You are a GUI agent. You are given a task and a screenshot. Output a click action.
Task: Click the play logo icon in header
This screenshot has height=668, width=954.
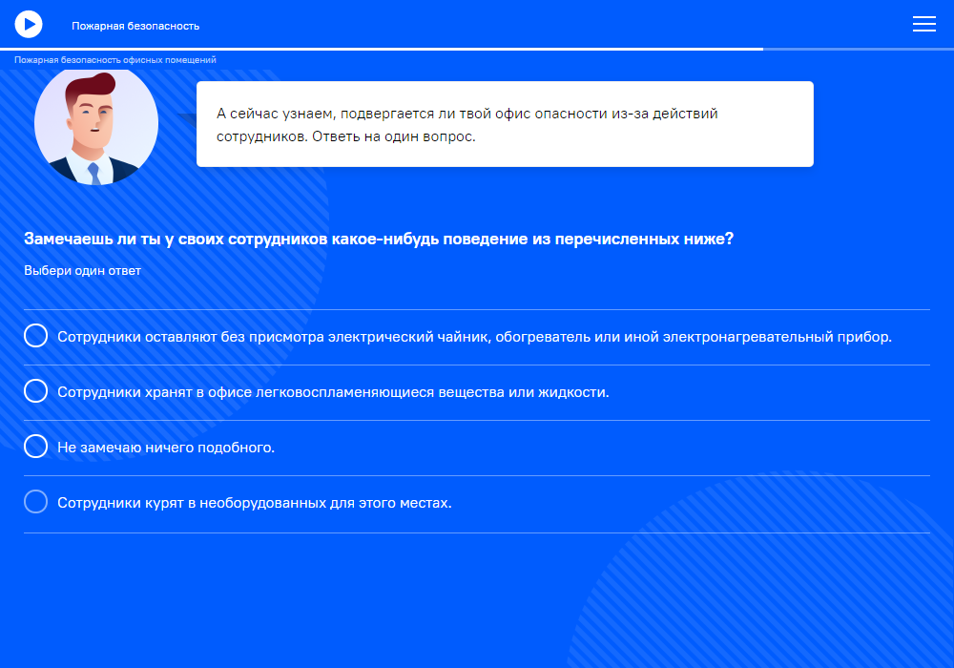coord(29,24)
